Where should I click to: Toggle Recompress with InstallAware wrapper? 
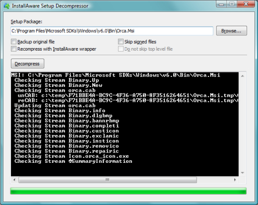13,49
